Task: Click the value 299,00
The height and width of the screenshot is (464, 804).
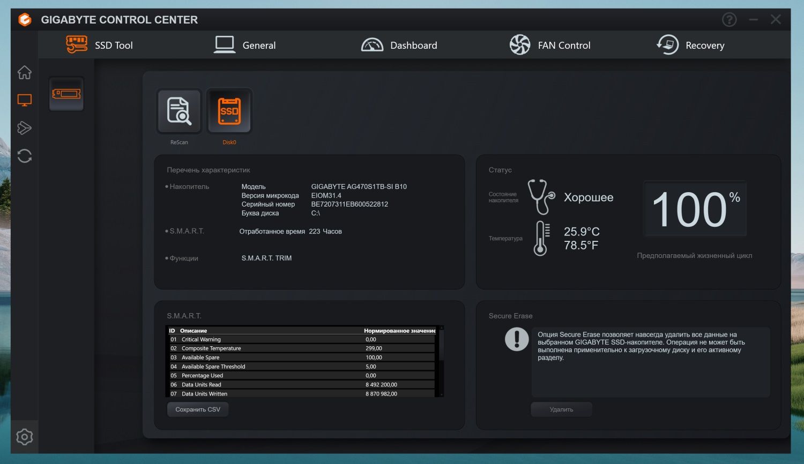Action: tap(374, 348)
